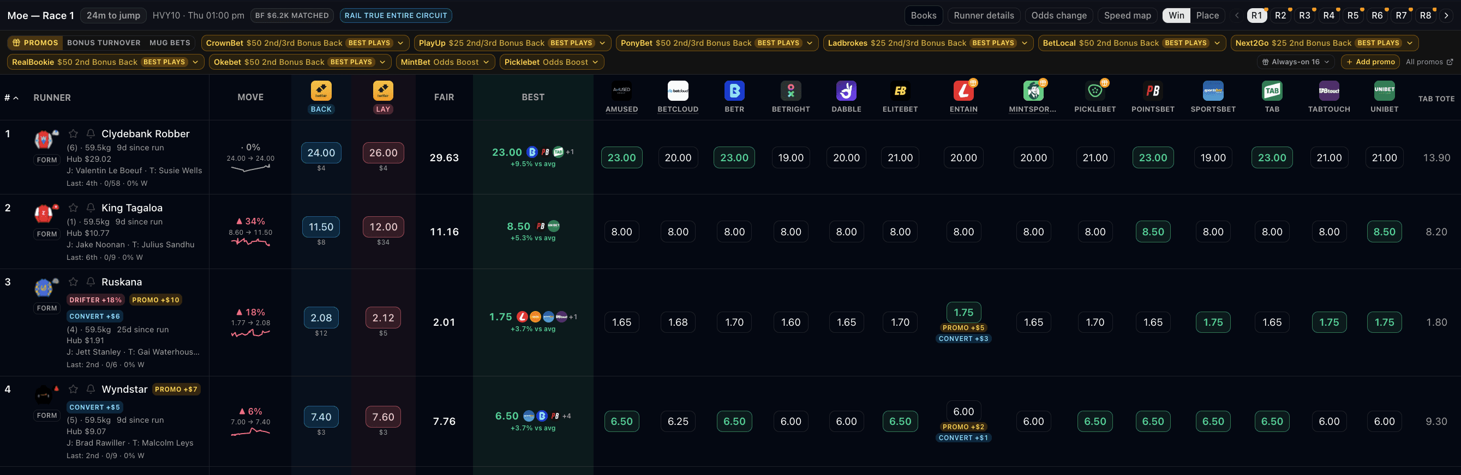Open the Pointsbet bookmaker logo
This screenshot has height=475, width=1461.
point(1152,90)
